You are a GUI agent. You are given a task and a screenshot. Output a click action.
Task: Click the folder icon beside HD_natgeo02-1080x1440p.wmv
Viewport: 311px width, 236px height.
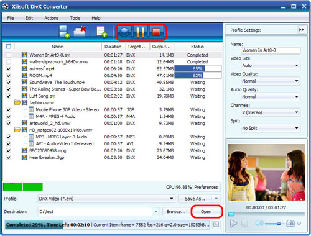point(17,130)
